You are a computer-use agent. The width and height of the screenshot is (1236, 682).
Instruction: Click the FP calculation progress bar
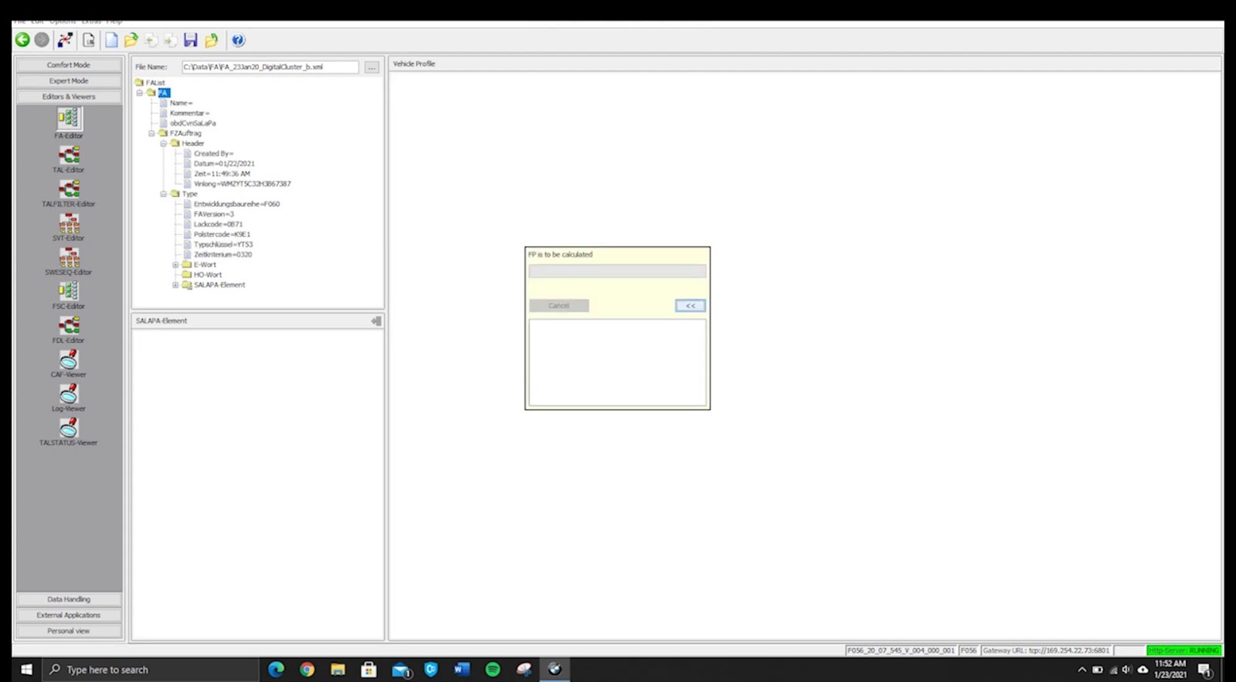[x=617, y=271]
